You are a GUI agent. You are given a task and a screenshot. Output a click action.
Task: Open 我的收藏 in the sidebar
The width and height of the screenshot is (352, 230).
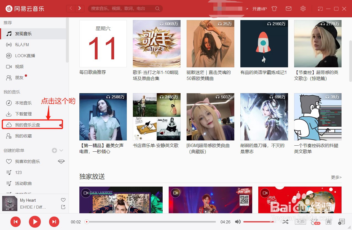[33, 136]
